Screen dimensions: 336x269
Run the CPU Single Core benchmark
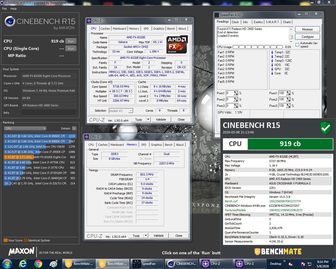coord(71,49)
